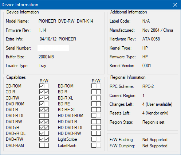Viewport: 181px width, 155px height.
Task: Toggle the DVD-R read checkbox
Action: pyautogui.click(x=42, y=110)
